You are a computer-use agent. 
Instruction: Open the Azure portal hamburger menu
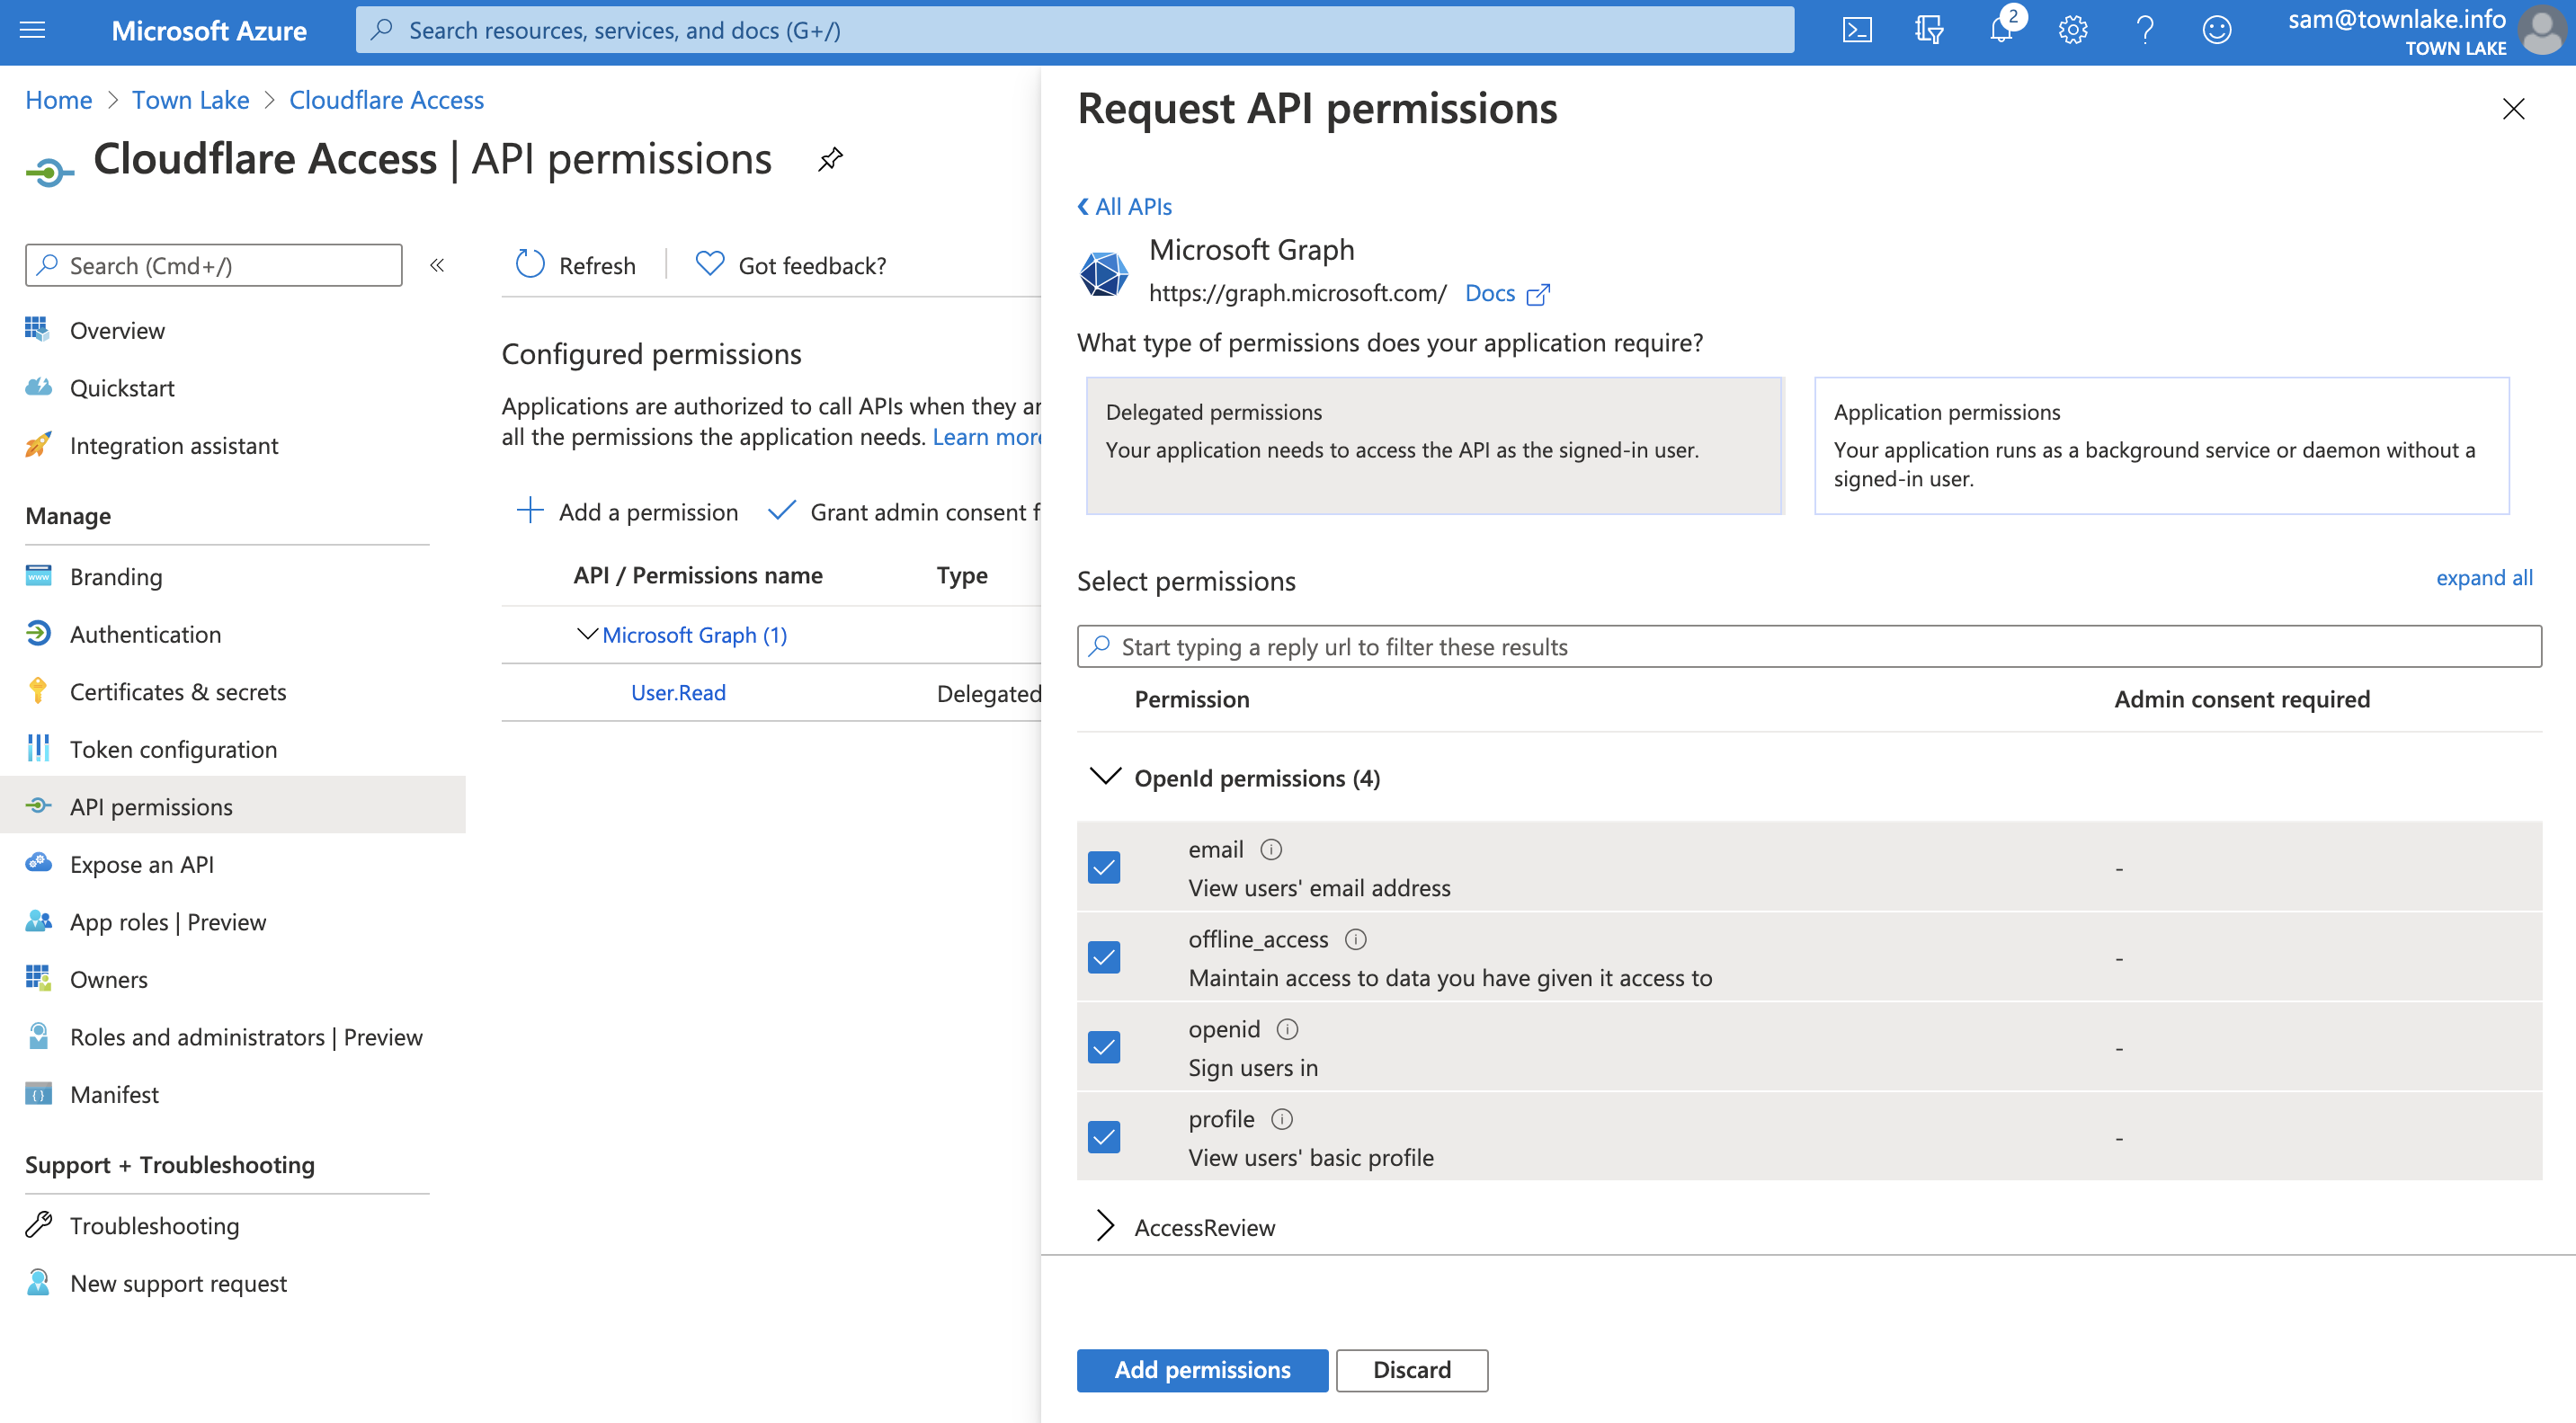[x=32, y=30]
